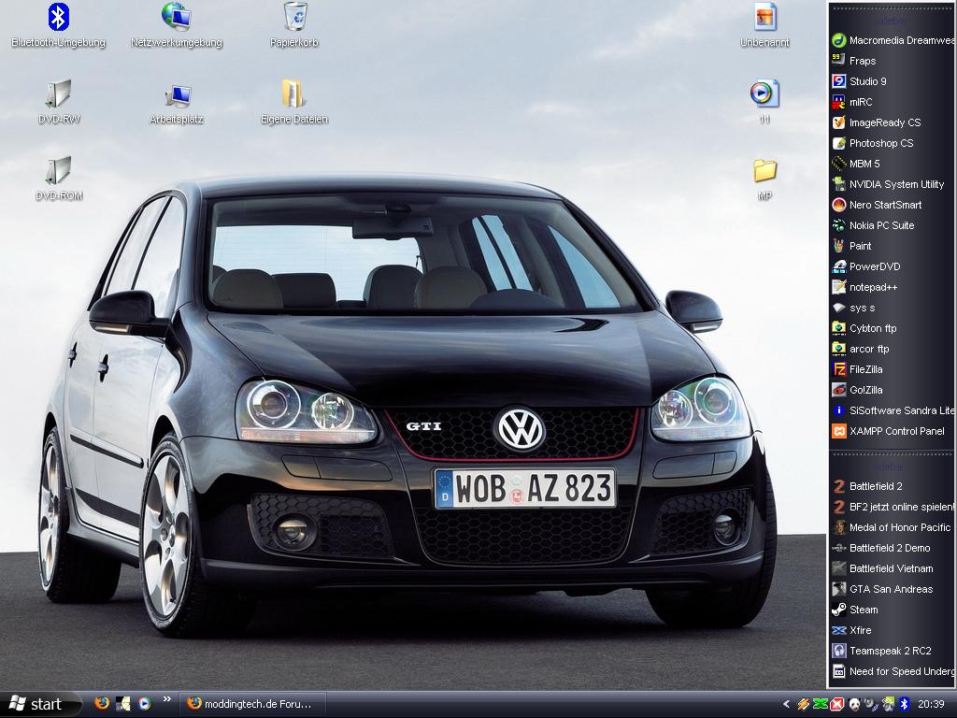957x718 pixels.
Task: Open the Bluetooth-Umgebung desktop icon
Action: coord(59,25)
